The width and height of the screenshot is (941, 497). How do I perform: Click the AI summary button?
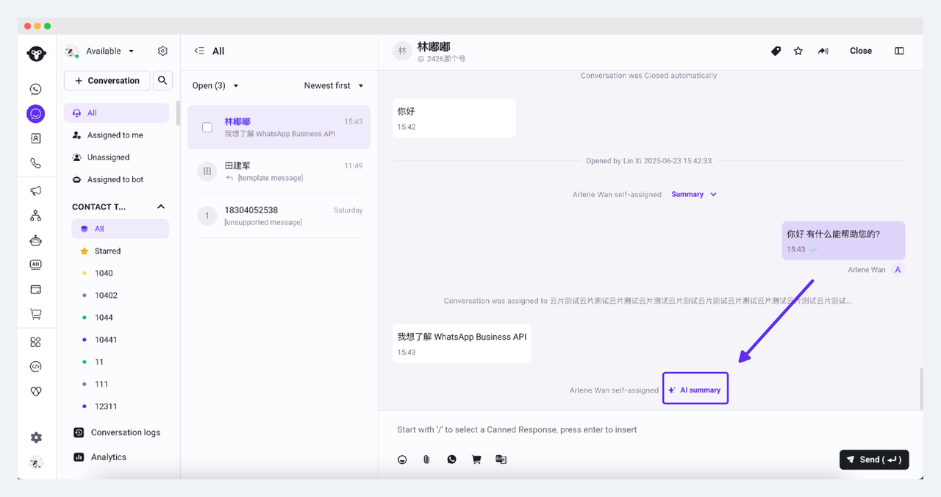695,390
